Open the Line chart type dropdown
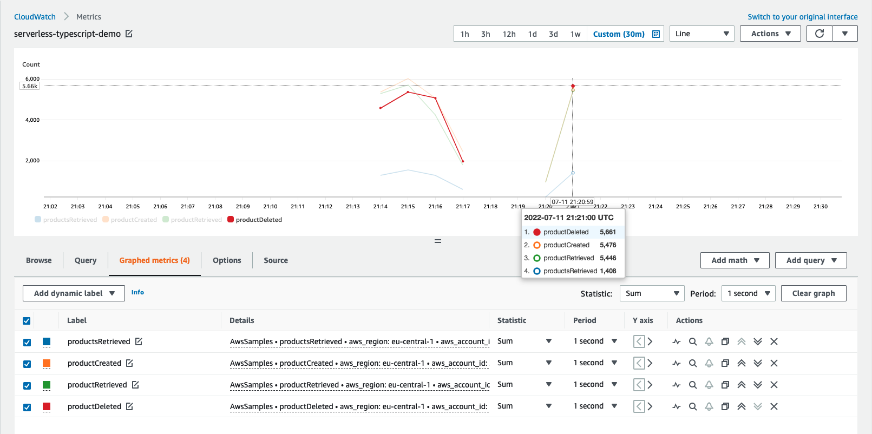 (x=701, y=34)
